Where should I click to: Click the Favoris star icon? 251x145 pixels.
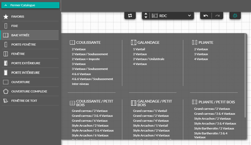[x=6, y=16]
